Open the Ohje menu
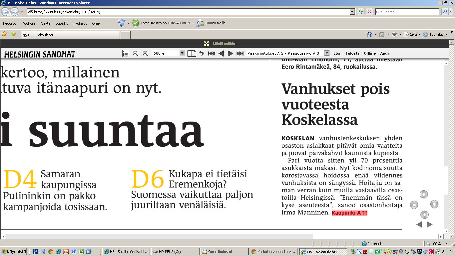The image size is (455, 256). tap(96, 23)
